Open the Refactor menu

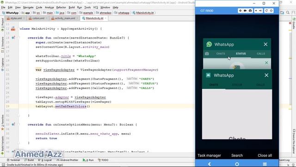click(61, 7)
